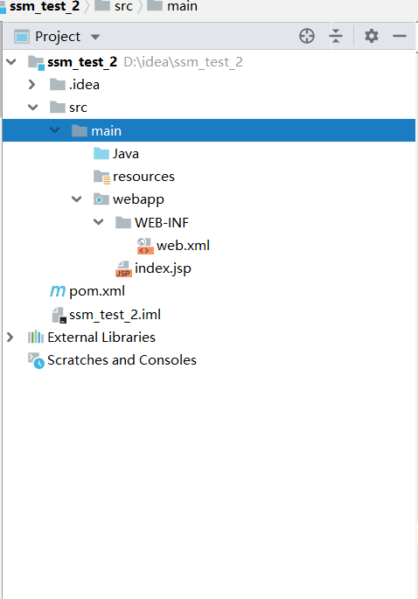Hide the Project panel with minus icon
The width and height of the screenshot is (418, 599).
tap(400, 37)
